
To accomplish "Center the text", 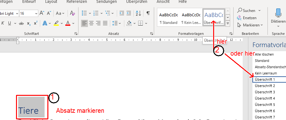I will 91,23.
